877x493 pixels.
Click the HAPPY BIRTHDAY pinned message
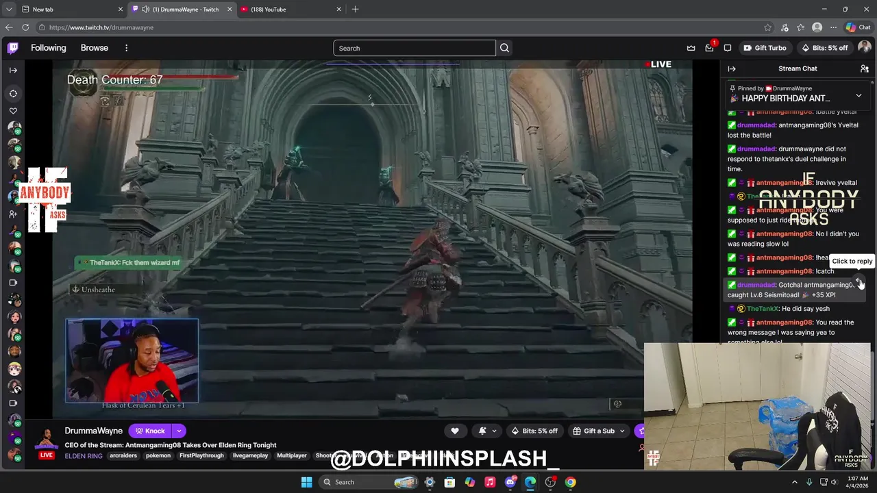point(785,99)
